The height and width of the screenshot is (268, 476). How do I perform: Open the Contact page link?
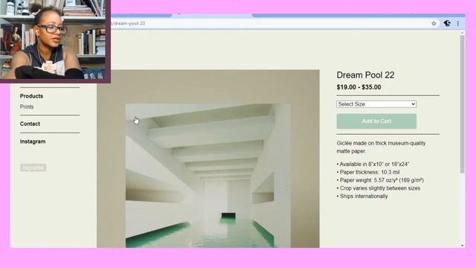coord(30,124)
